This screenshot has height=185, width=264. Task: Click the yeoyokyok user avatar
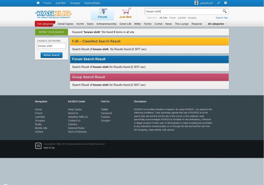coord(196,3)
